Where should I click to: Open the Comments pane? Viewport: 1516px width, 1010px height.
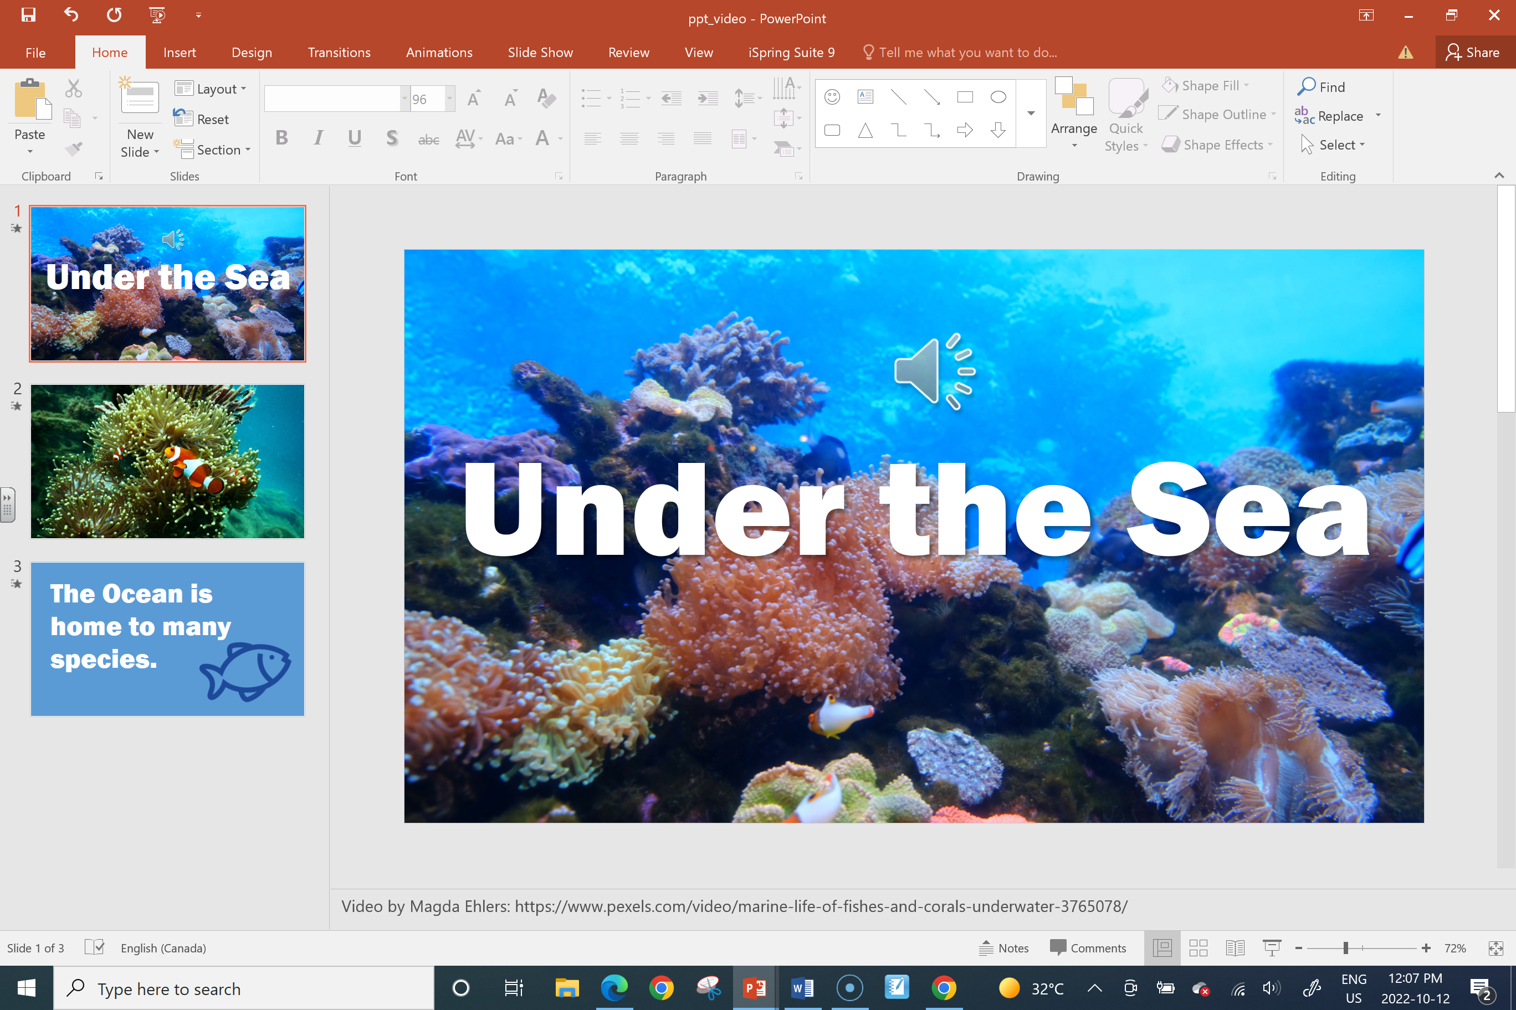1087,948
